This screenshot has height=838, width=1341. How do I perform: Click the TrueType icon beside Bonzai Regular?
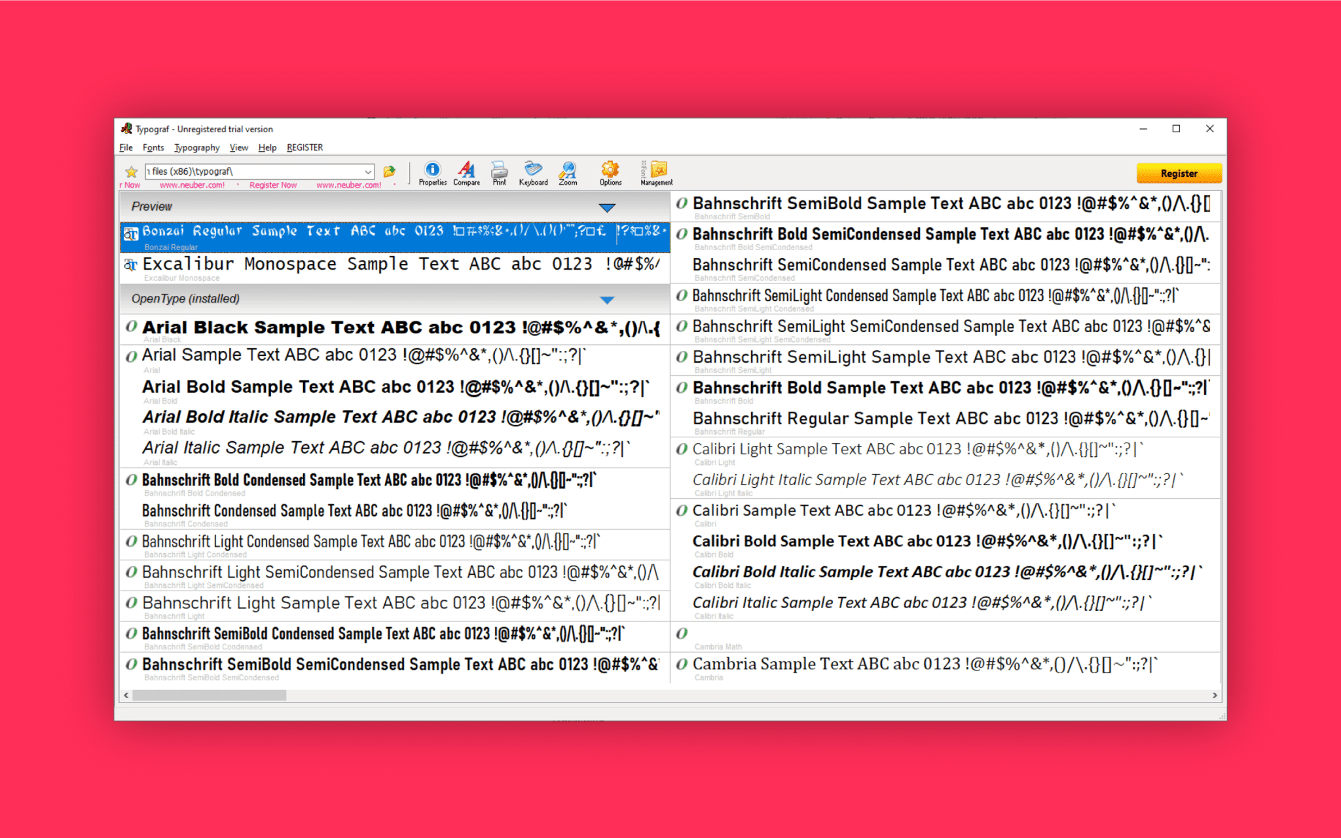pos(131,234)
